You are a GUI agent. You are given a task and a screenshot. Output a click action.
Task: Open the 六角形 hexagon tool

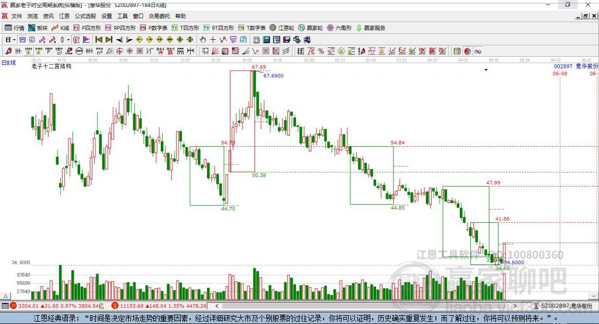339,27
